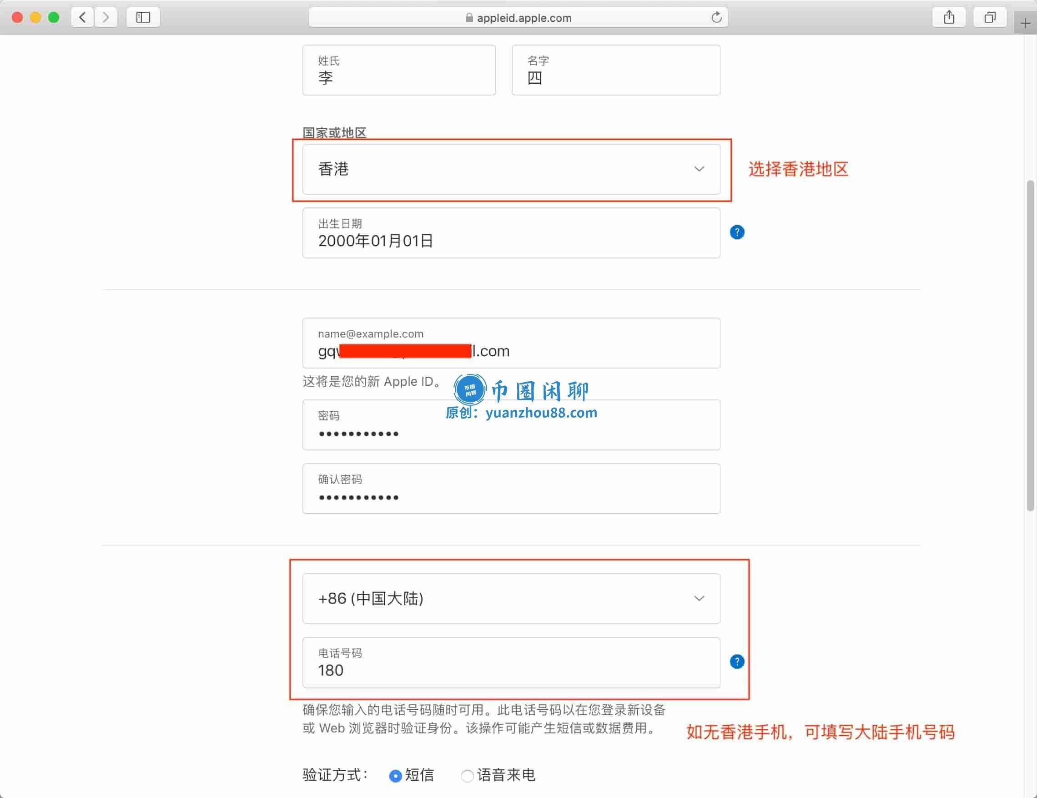Open help icon beside phone number field
Screen dimensions: 1037x798
[x=737, y=662]
